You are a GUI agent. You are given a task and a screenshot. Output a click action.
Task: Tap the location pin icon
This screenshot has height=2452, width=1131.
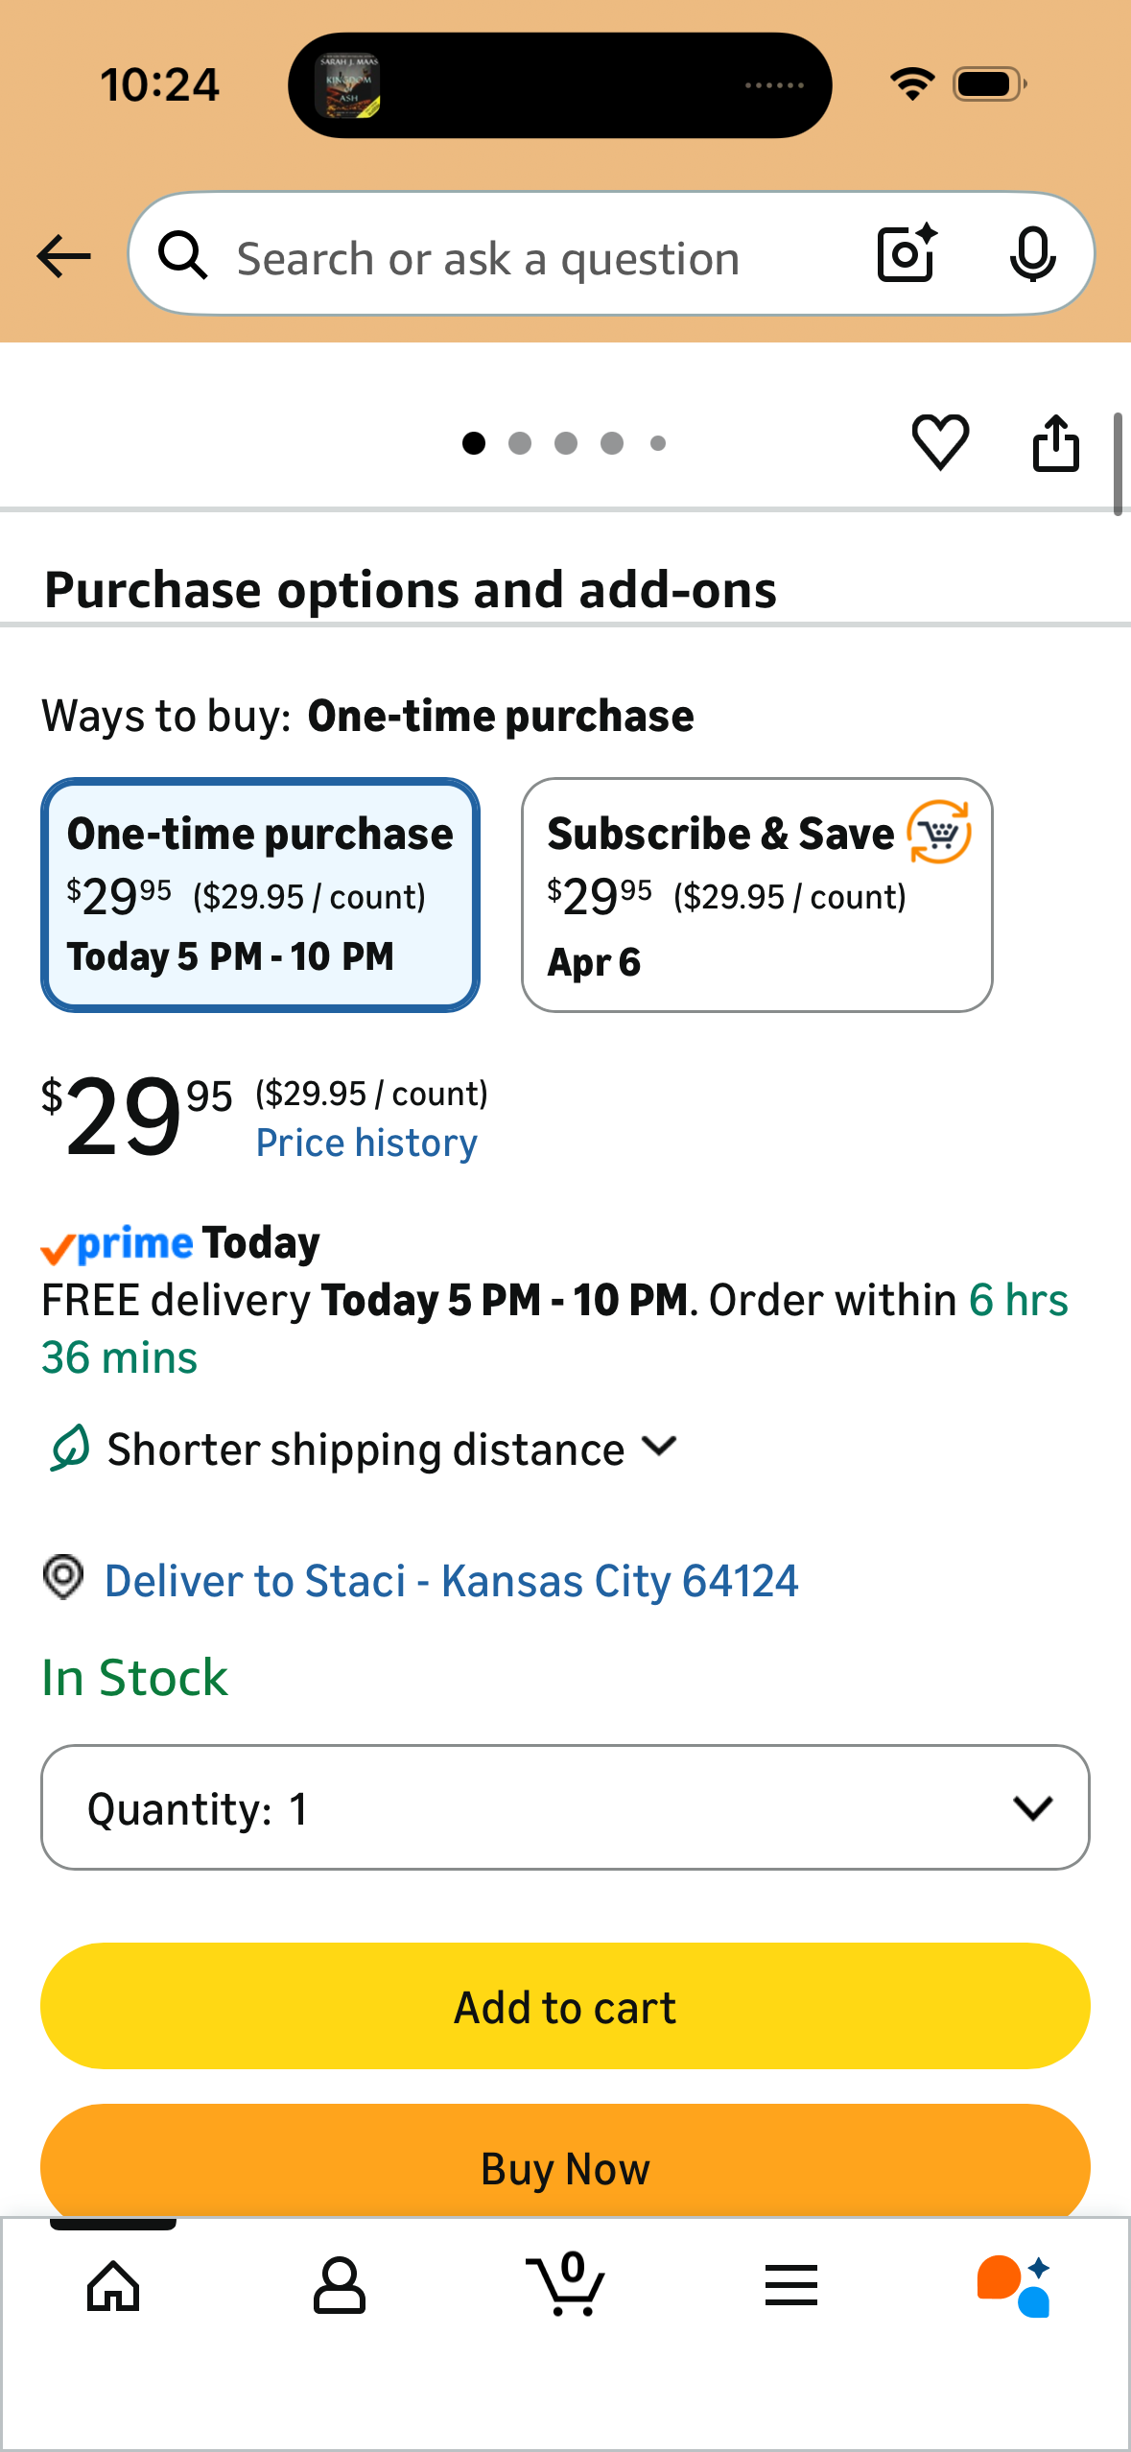coord(63,1578)
